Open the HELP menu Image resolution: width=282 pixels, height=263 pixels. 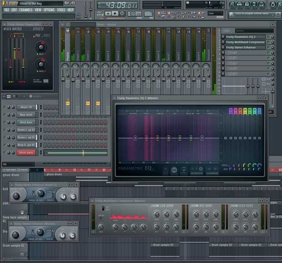(70, 10)
